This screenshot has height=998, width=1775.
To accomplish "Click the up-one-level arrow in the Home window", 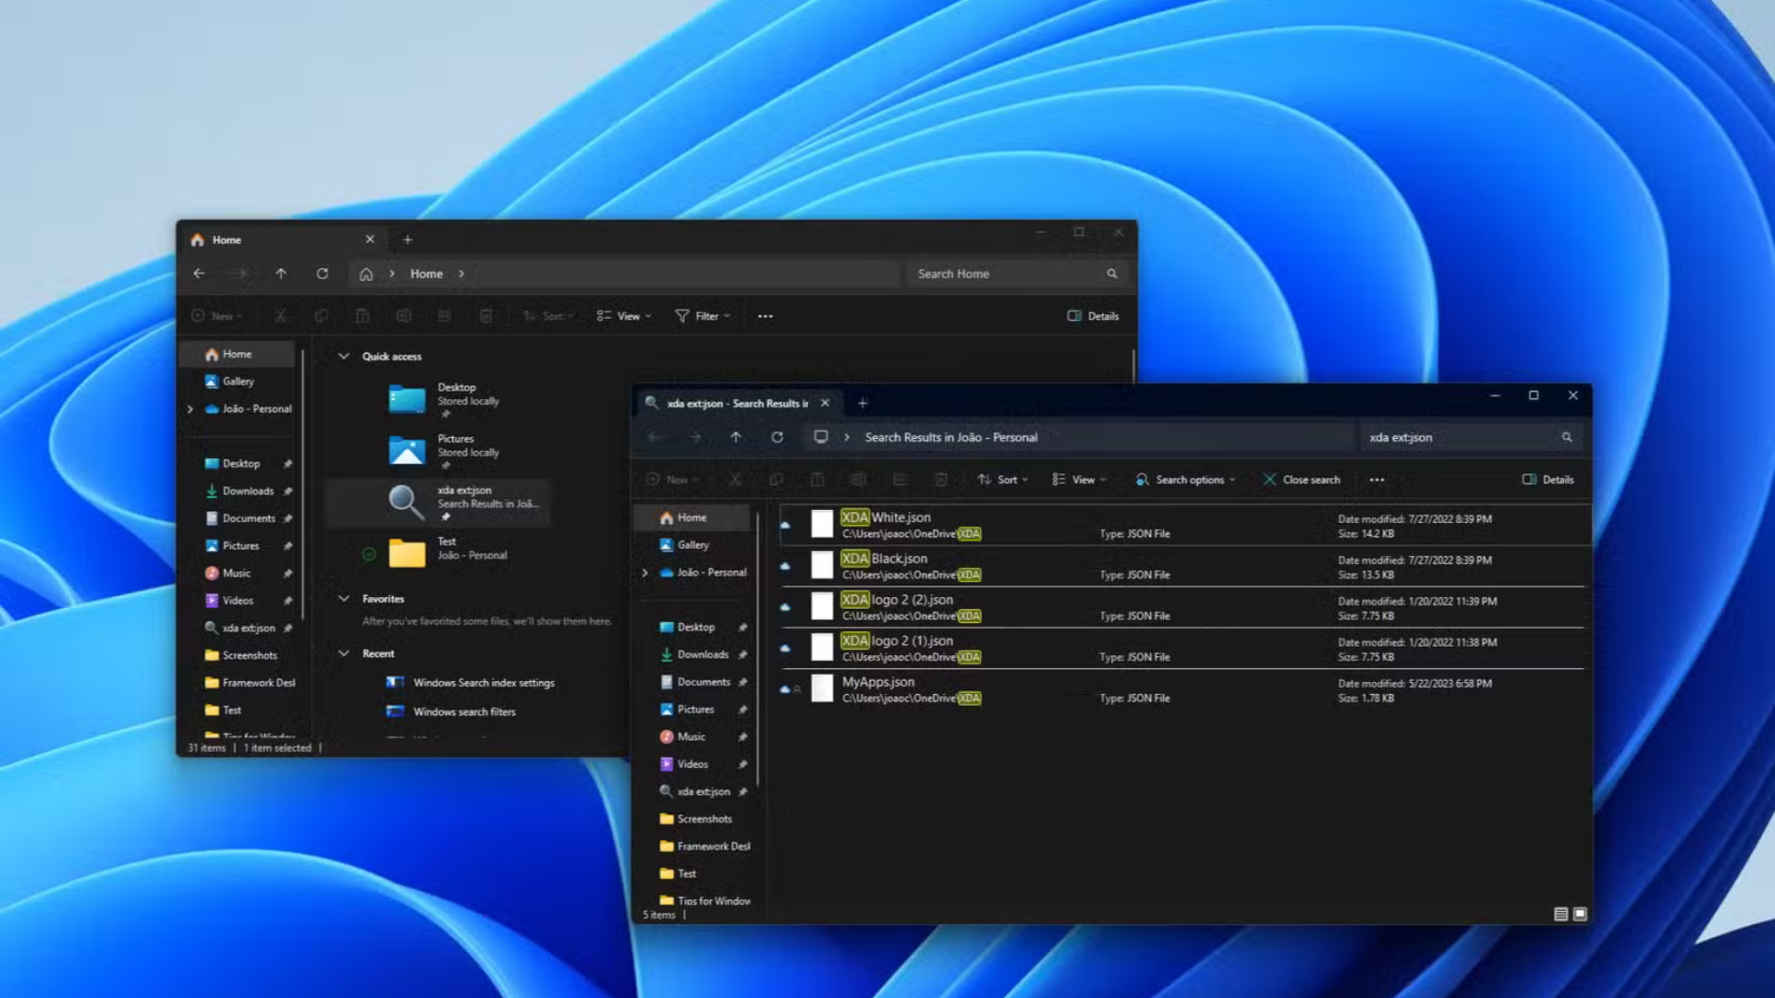I will 282,274.
